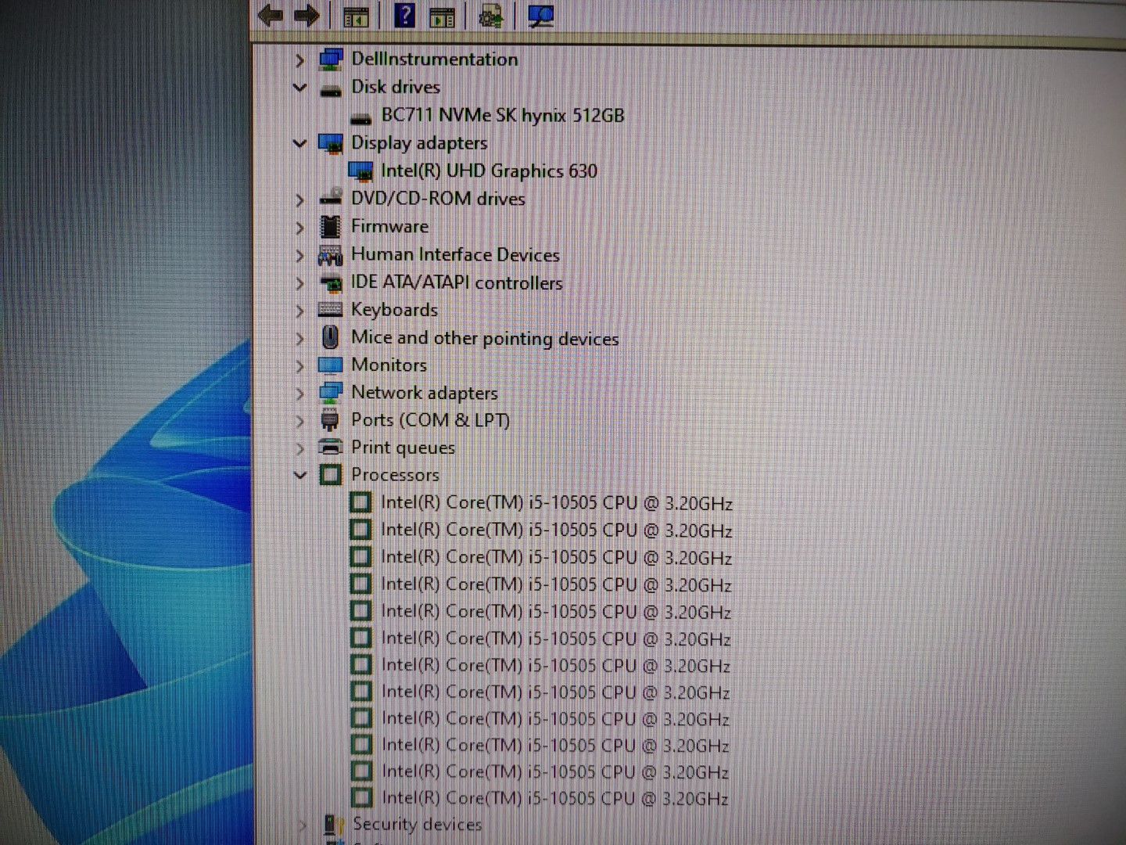The width and height of the screenshot is (1126, 845).
Task: Click the drive icon beside BC711 NVMe SK hynix
Action: pos(360,118)
